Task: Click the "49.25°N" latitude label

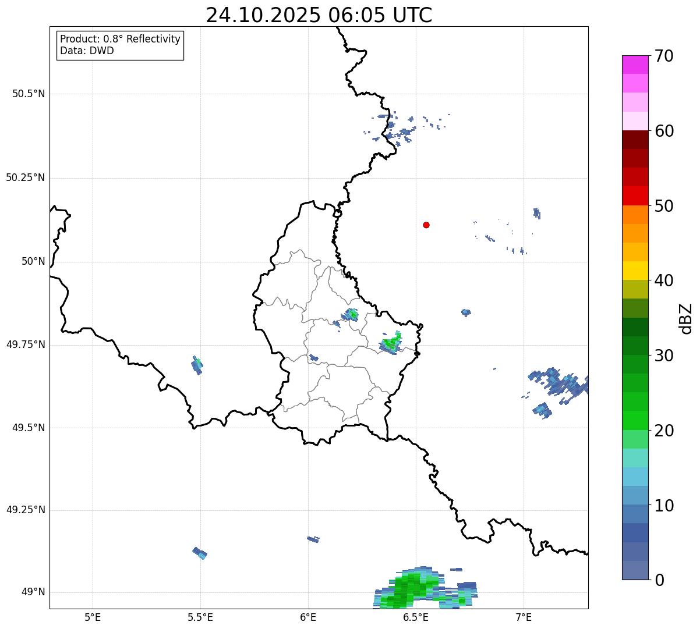Action: pos(25,510)
